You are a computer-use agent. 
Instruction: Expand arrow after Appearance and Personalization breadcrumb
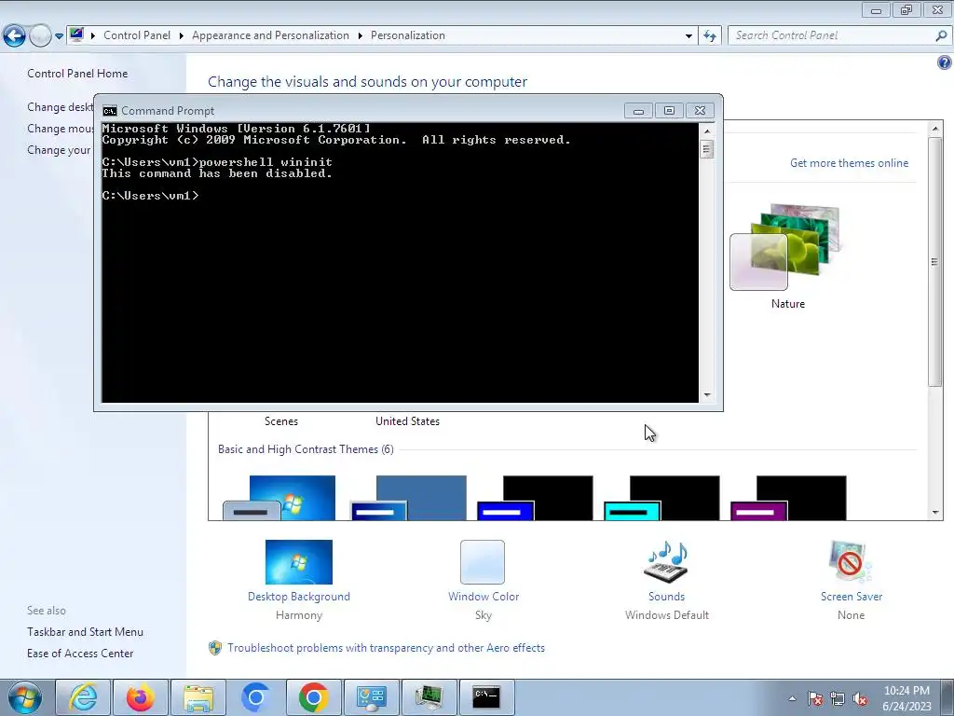pos(361,36)
